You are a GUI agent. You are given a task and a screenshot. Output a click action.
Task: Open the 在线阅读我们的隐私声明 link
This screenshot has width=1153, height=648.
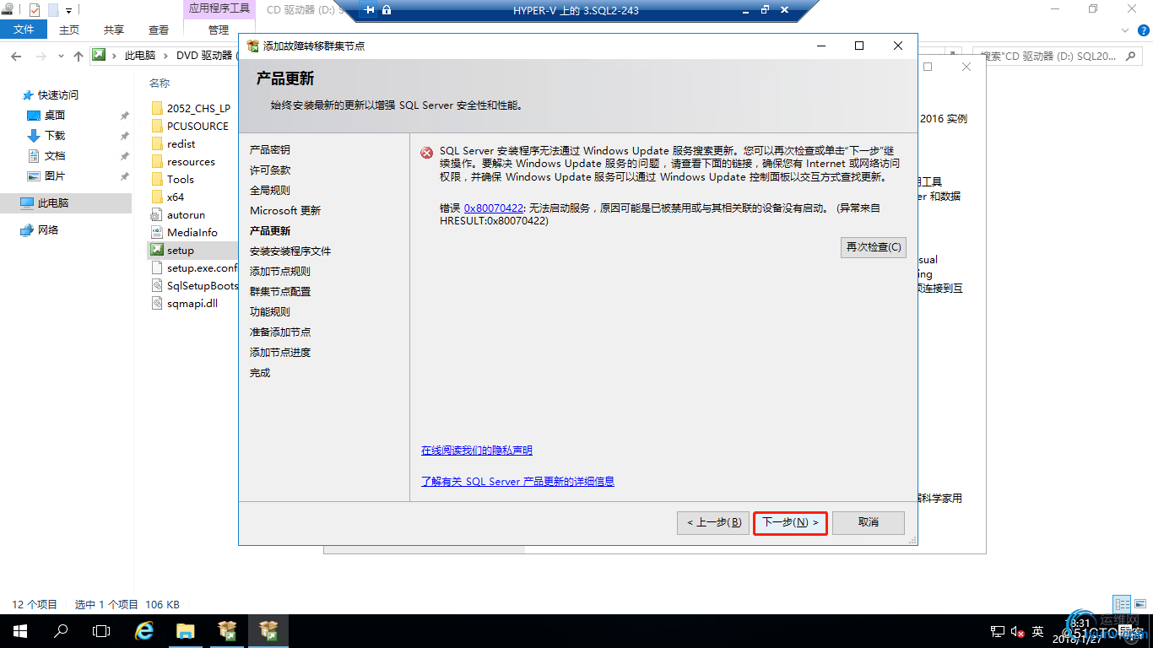477,451
